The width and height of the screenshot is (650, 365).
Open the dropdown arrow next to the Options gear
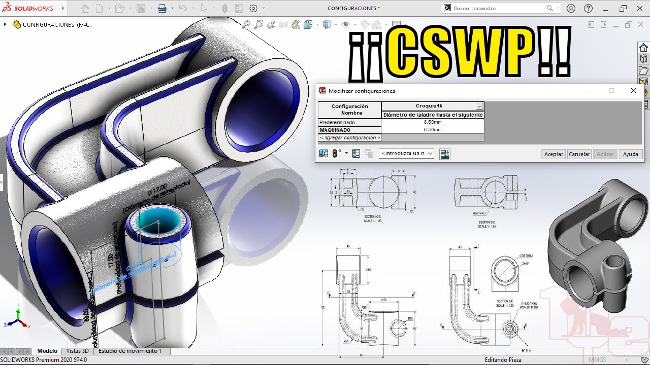click(263, 8)
